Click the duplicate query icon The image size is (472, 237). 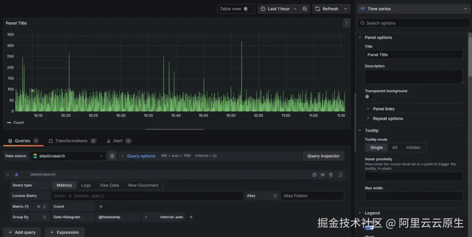coord(314,175)
